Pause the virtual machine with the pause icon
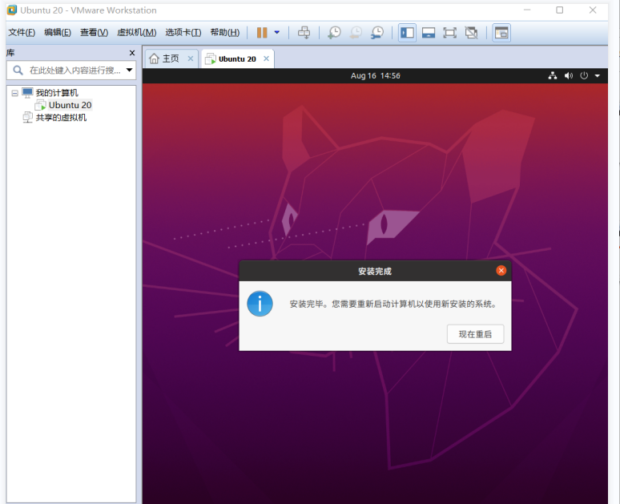The height and width of the screenshot is (504, 620). [x=262, y=32]
